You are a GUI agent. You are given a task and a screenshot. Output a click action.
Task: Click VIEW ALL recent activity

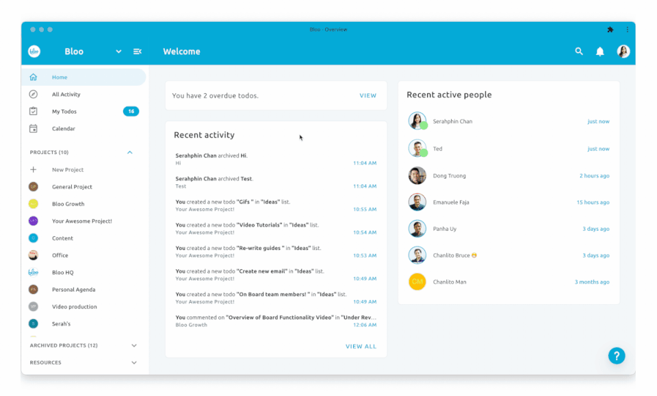pyautogui.click(x=361, y=347)
